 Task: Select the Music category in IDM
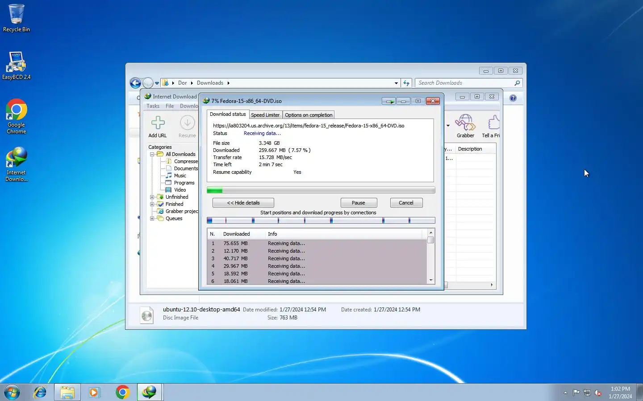pyautogui.click(x=180, y=176)
